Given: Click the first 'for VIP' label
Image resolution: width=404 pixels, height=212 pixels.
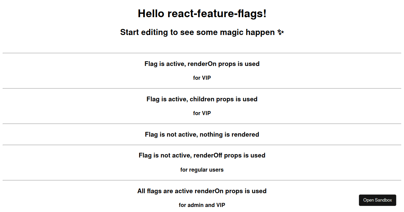Looking at the screenshot, I should 202,78.
